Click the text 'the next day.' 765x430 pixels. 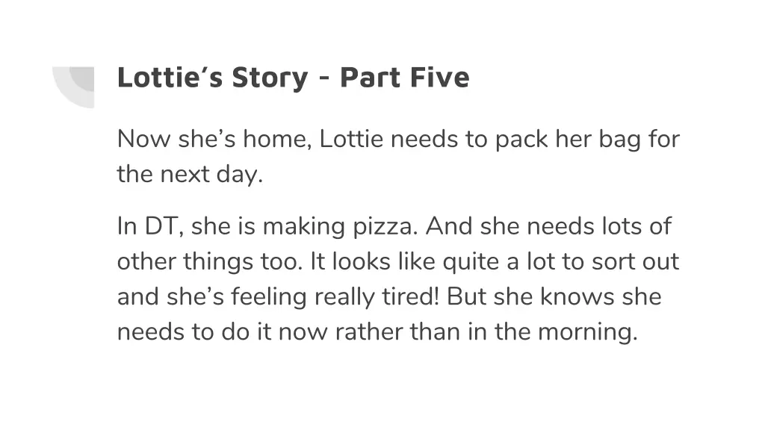pyautogui.click(x=190, y=174)
